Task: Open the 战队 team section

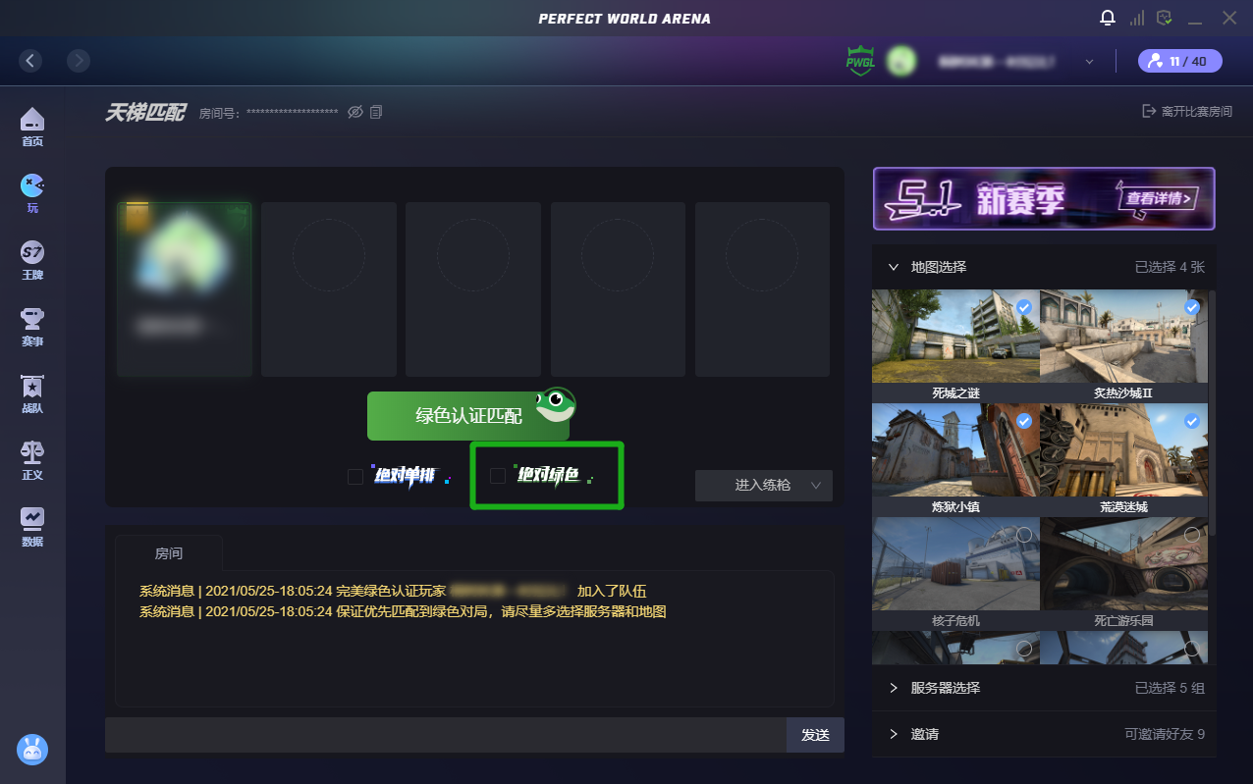Action: pos(32,392)
